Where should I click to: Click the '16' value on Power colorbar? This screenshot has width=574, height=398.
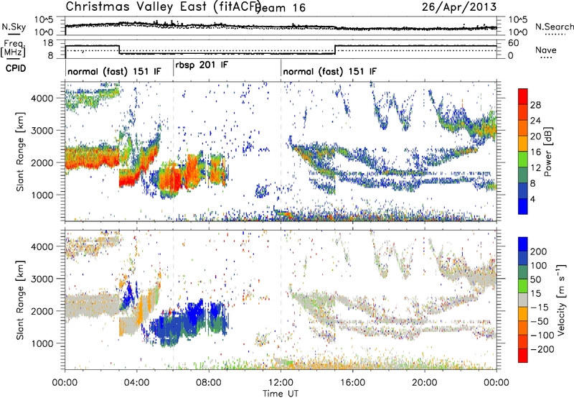tap(535, 152)
